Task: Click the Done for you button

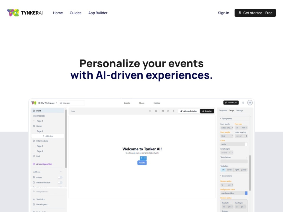Action: click(x=231, y=102)
